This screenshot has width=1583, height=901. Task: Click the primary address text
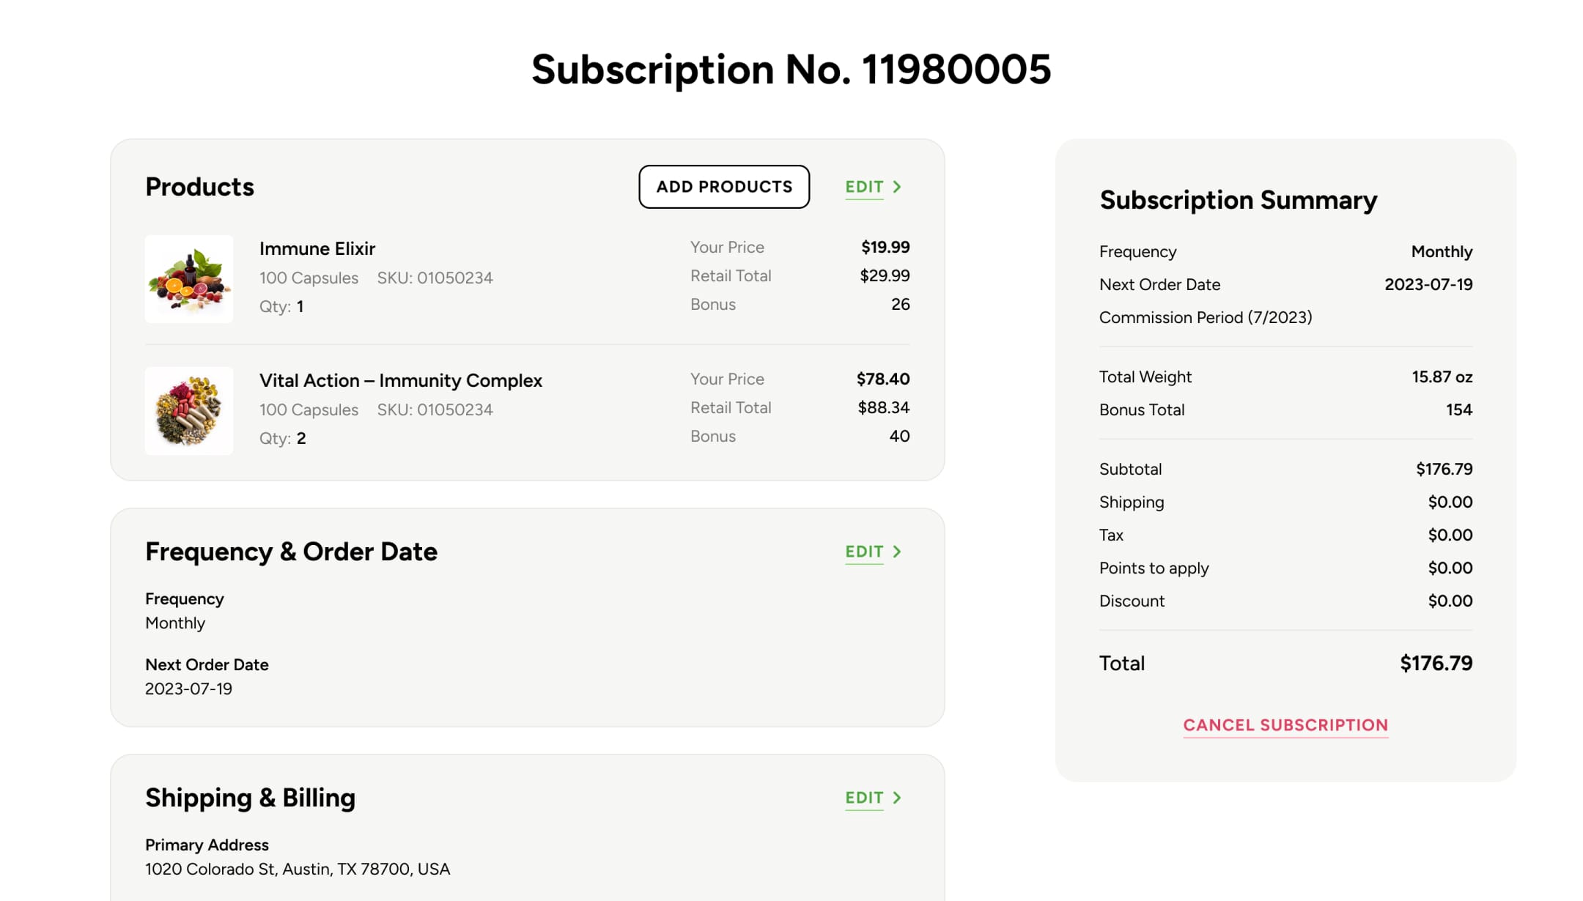(x=298, y=869)
